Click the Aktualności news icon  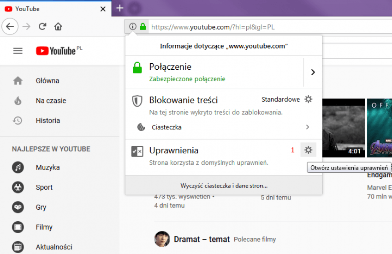click(x=18, y=247)
